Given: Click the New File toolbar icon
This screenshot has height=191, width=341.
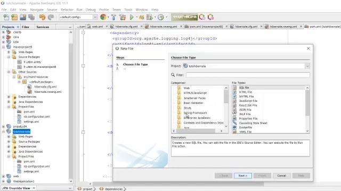Looking at the screenshot, I should point(6,17).
